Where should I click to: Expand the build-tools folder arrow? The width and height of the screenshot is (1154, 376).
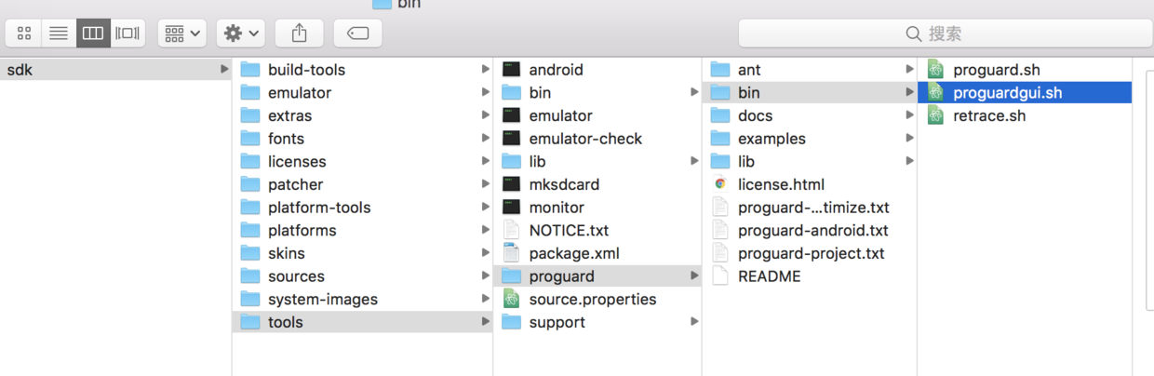(485, 70)
